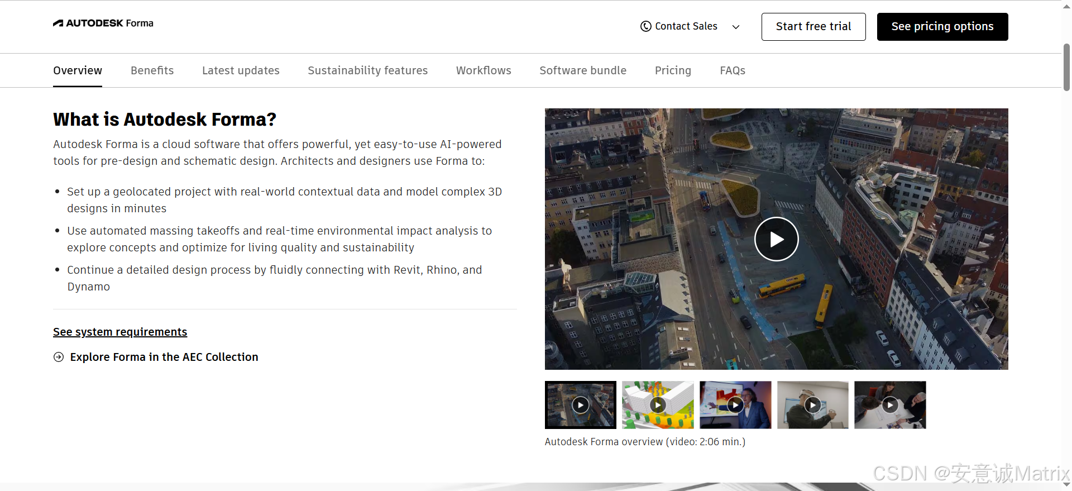This screenshot has height=491, width=1072.
Task: Open the Pricing tab
Action: coord(673,70)
